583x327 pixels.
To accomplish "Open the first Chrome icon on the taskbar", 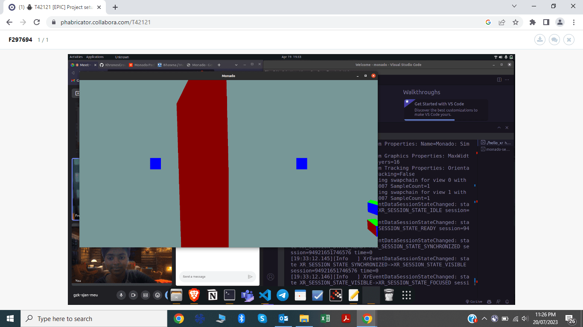I will tap(179, 318).
